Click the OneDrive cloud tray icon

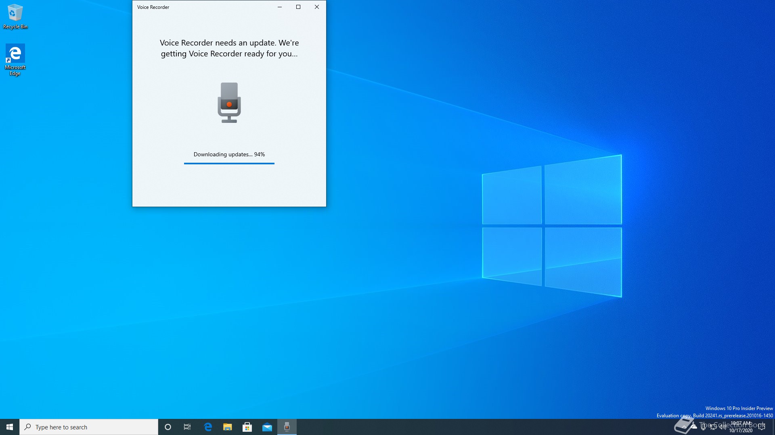pos(694,427)
